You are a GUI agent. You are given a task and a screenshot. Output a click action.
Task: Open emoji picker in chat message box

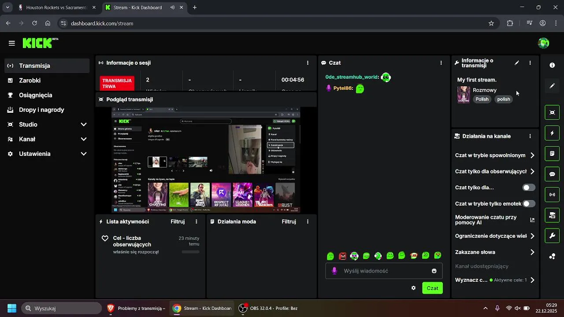[x=434, y=271]
